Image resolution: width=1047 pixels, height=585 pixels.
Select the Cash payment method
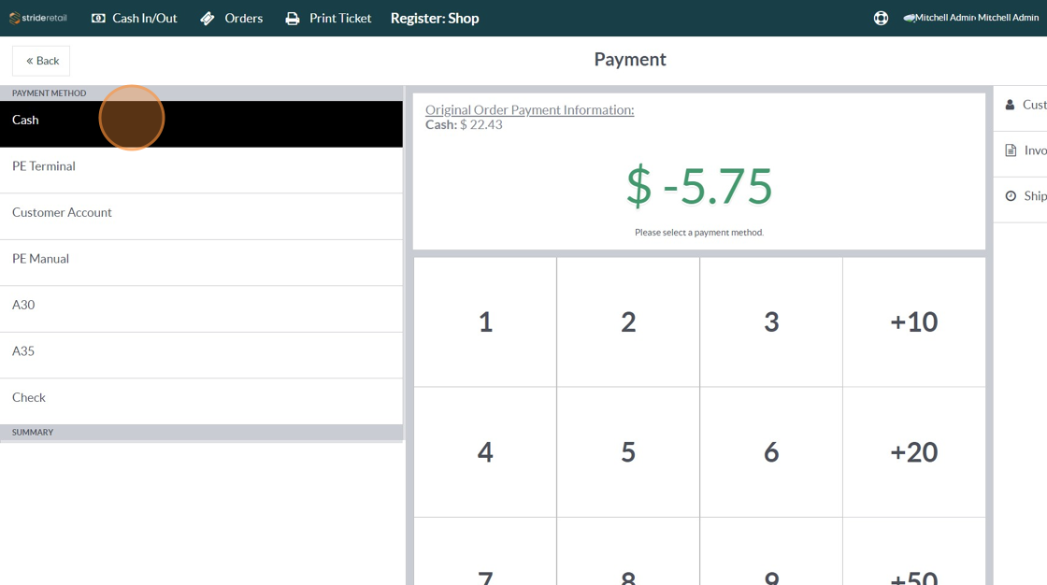201,123
